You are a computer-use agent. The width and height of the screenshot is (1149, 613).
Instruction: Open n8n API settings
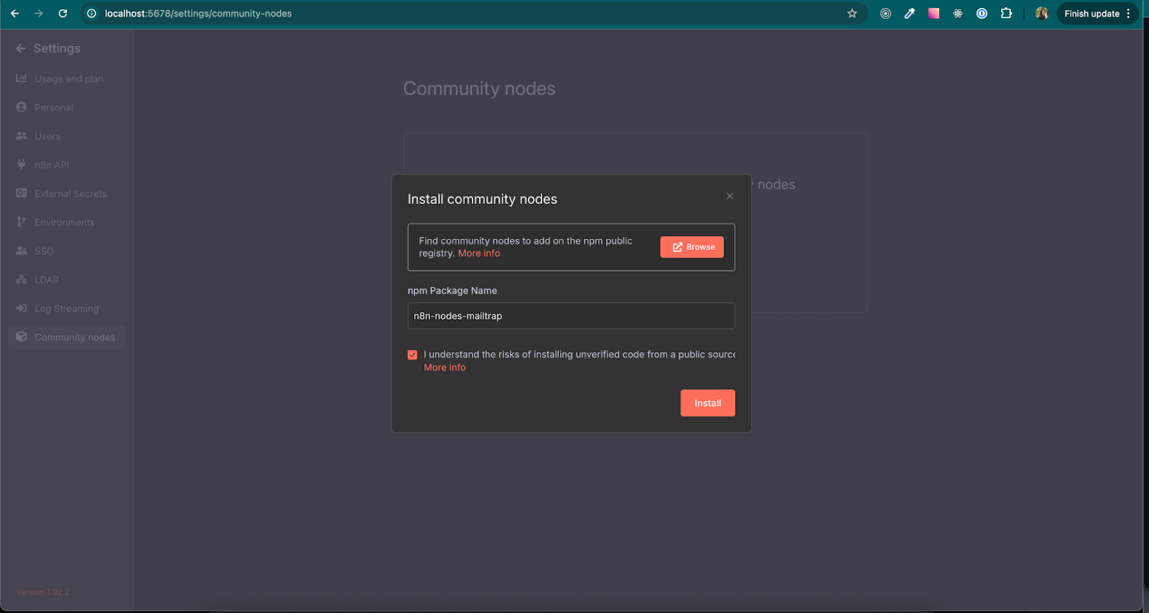pos(52,165)
